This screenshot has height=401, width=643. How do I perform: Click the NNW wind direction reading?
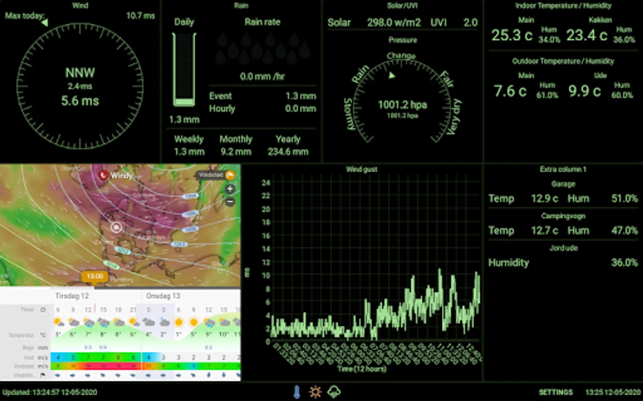[80, 73]
